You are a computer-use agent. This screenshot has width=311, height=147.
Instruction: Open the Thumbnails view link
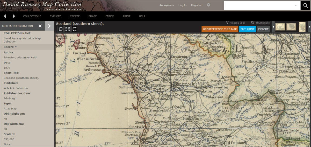click(x=263, y=23)
